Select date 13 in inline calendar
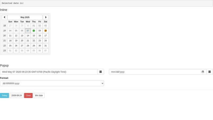 pos(22,36)
